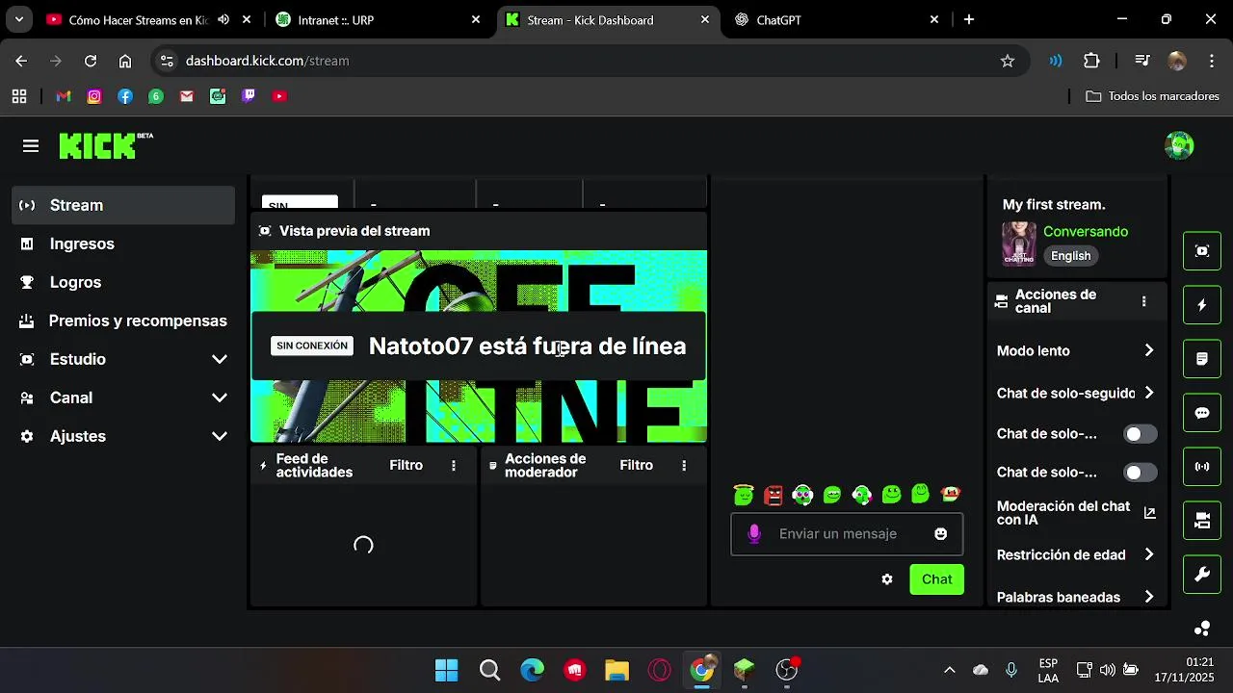Launch OBS Studio from the taskbar
This screenshot has width=1233, height=693.
pyautogui.click(x=787, y=670)
